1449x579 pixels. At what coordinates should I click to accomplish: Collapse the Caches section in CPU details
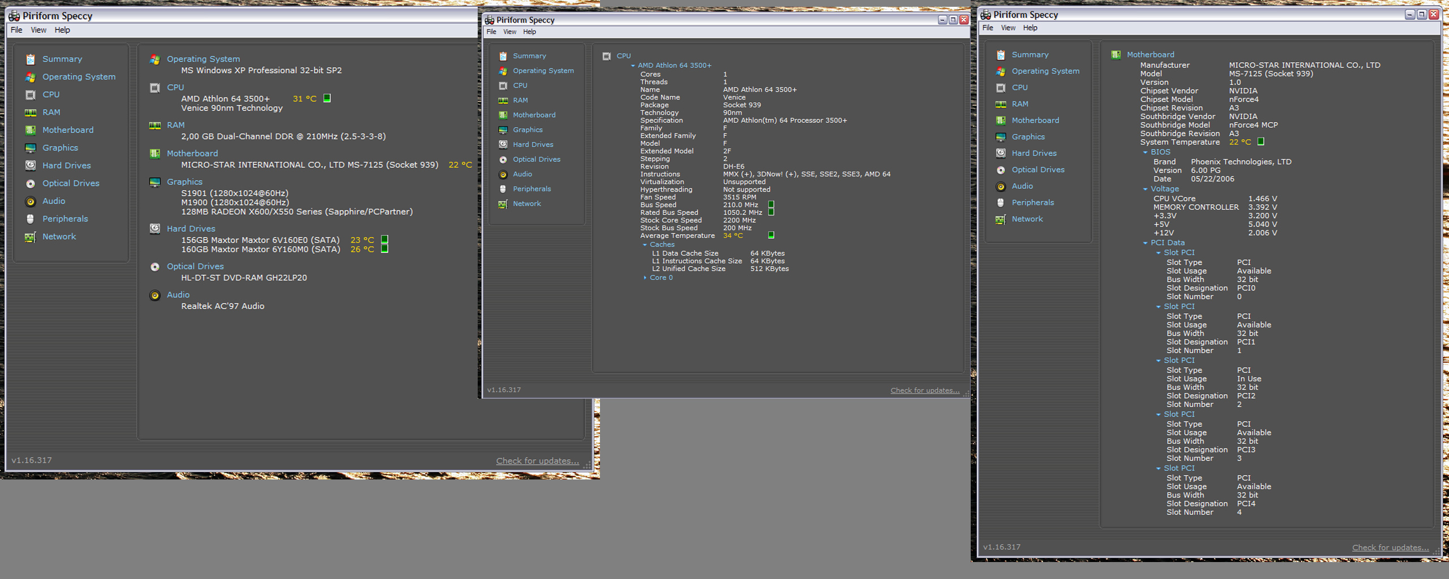[645, 245]
